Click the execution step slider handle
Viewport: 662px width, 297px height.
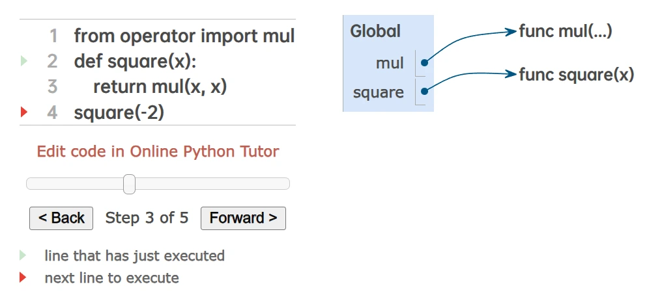coord(129,184)
